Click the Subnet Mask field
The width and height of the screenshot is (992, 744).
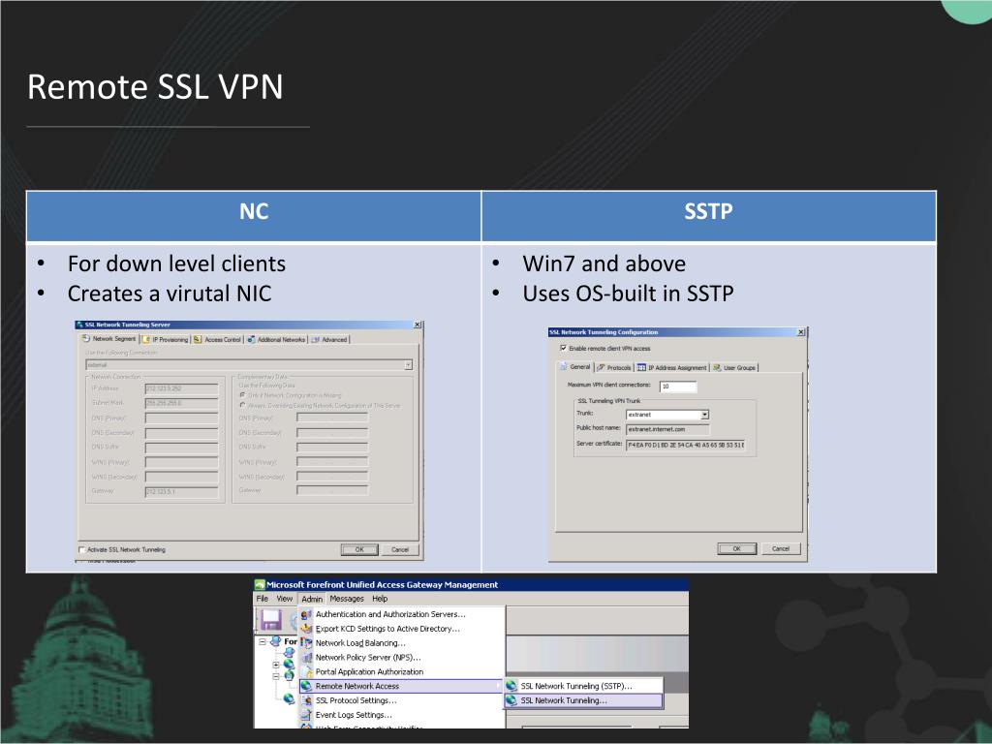[x=181, y=403]
